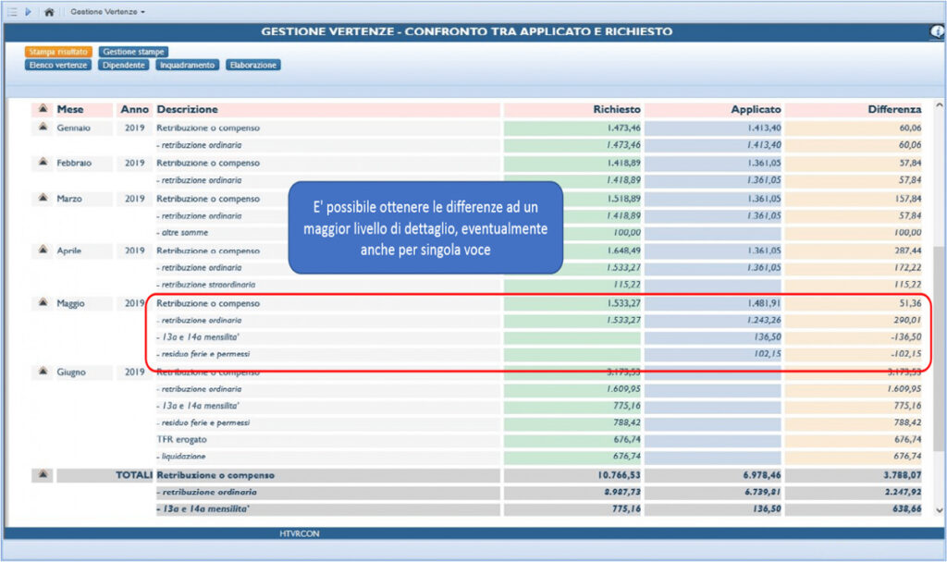The height and width of the screenshot is (562, 947).
Task: Select total Differenza value 3.788,07
Action: pyautogui.click(x=903, y=475)
